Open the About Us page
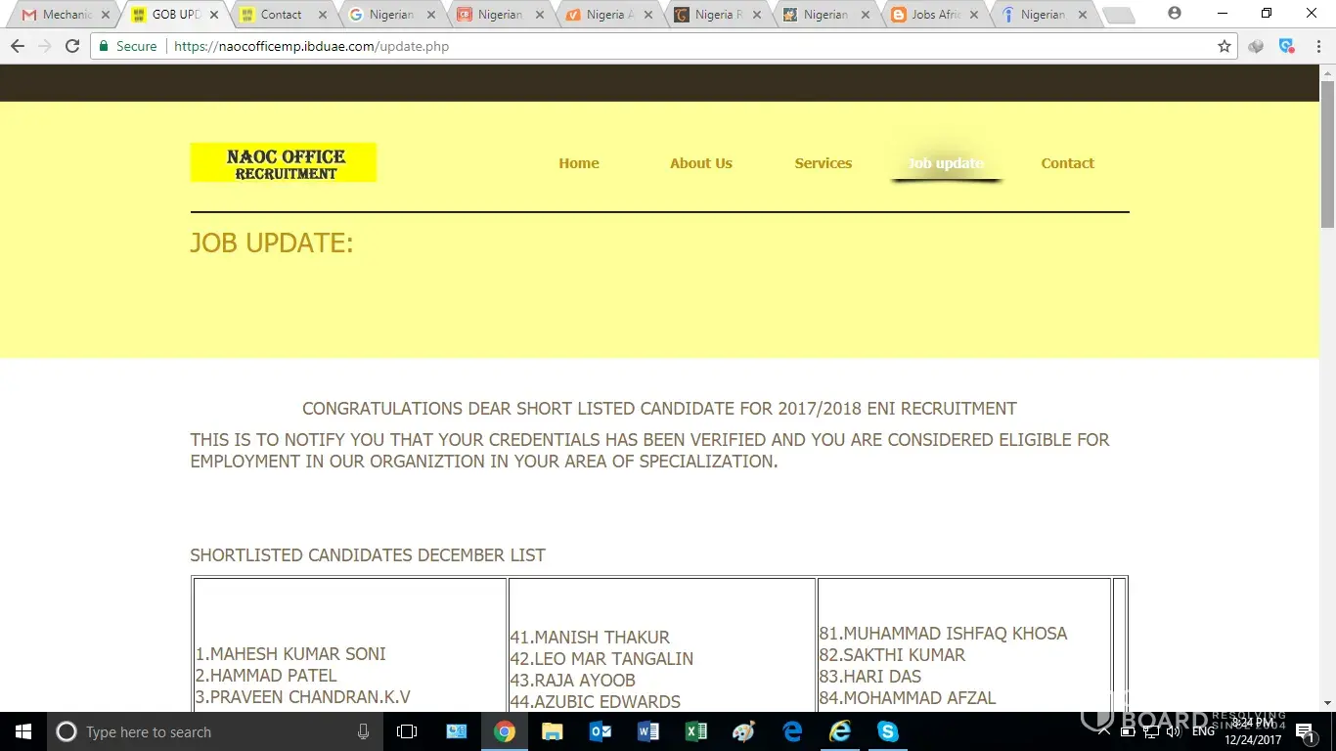The image size is (1336, 751). click(701, 163)
